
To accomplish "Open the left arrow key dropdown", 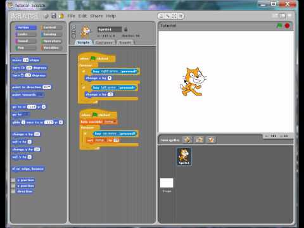I will coord(110,87).
